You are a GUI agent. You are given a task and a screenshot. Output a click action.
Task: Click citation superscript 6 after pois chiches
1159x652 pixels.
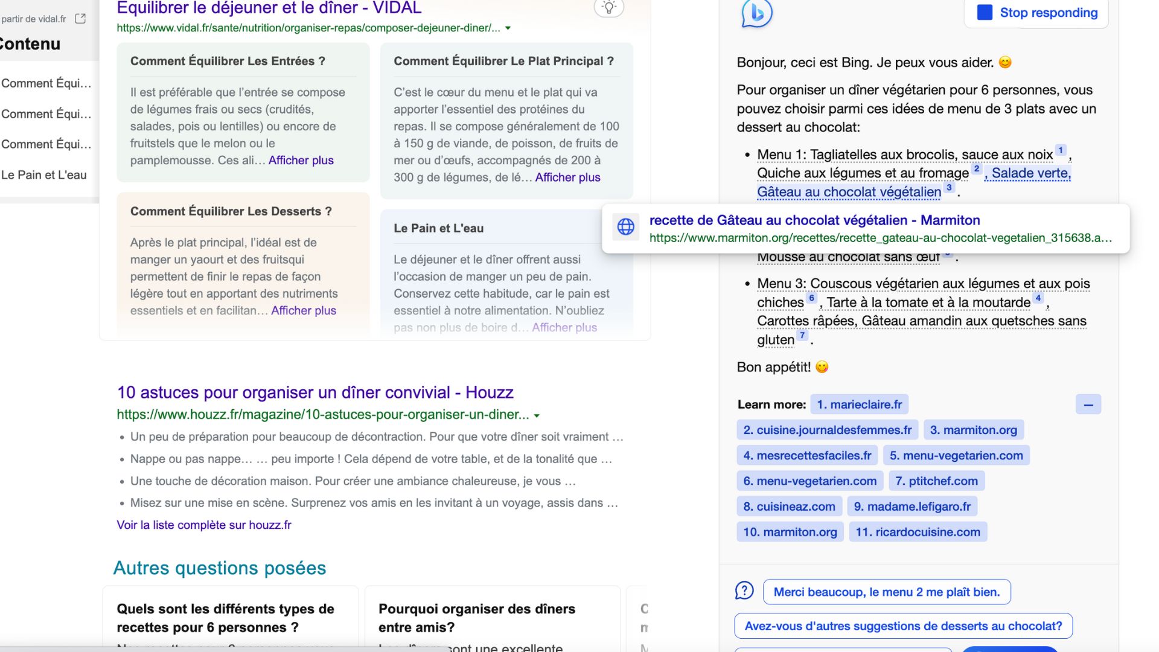click(x=812, y=298)
